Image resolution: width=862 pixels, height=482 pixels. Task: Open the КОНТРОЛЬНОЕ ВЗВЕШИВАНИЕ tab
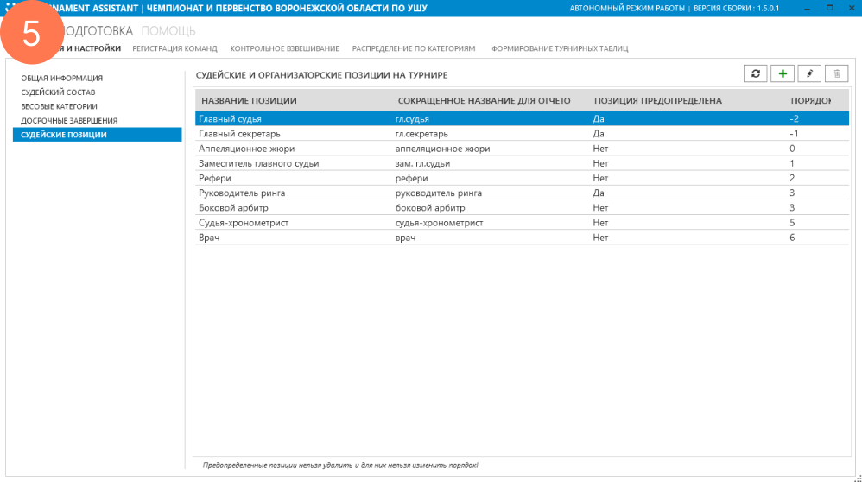click(x=284, y=49)
